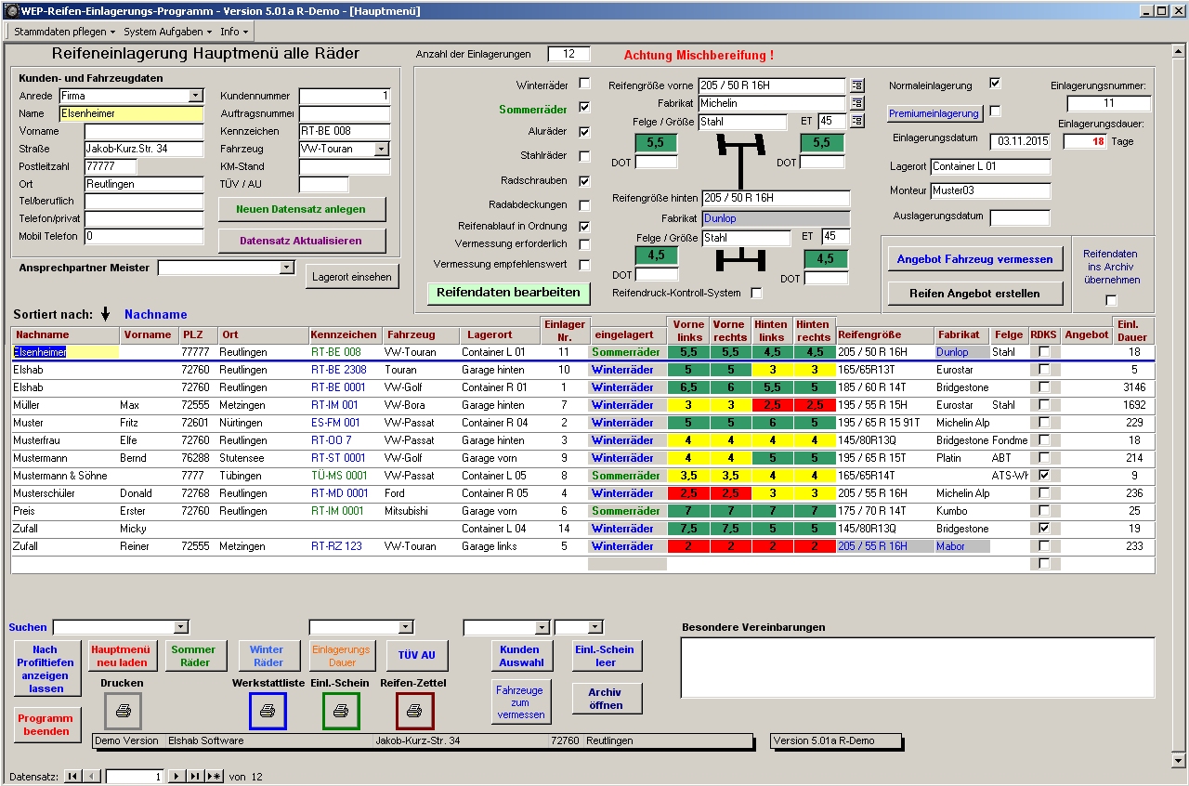
Task: Click the list icon beside front Fabrikat Michelin
Action: 857,103
